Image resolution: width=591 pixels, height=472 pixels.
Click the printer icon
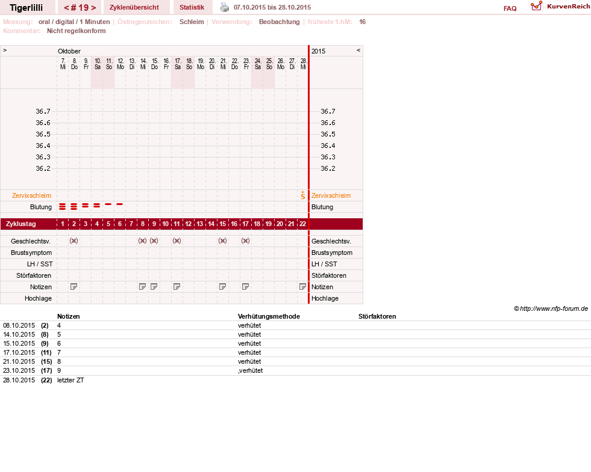225,7
